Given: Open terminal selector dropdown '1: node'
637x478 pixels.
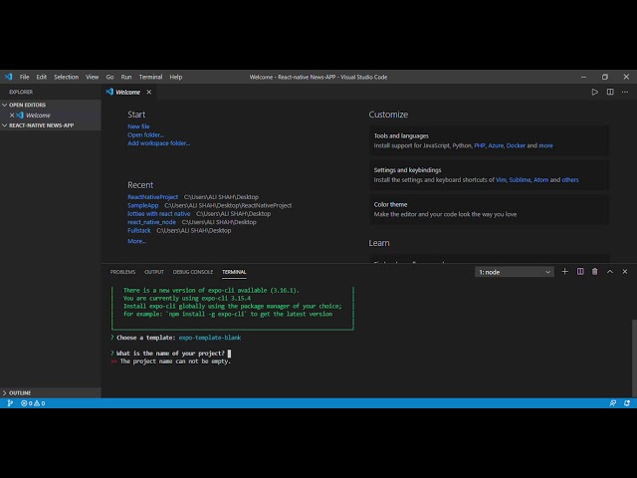Looking at the screenshot, I should click(514, 272).
